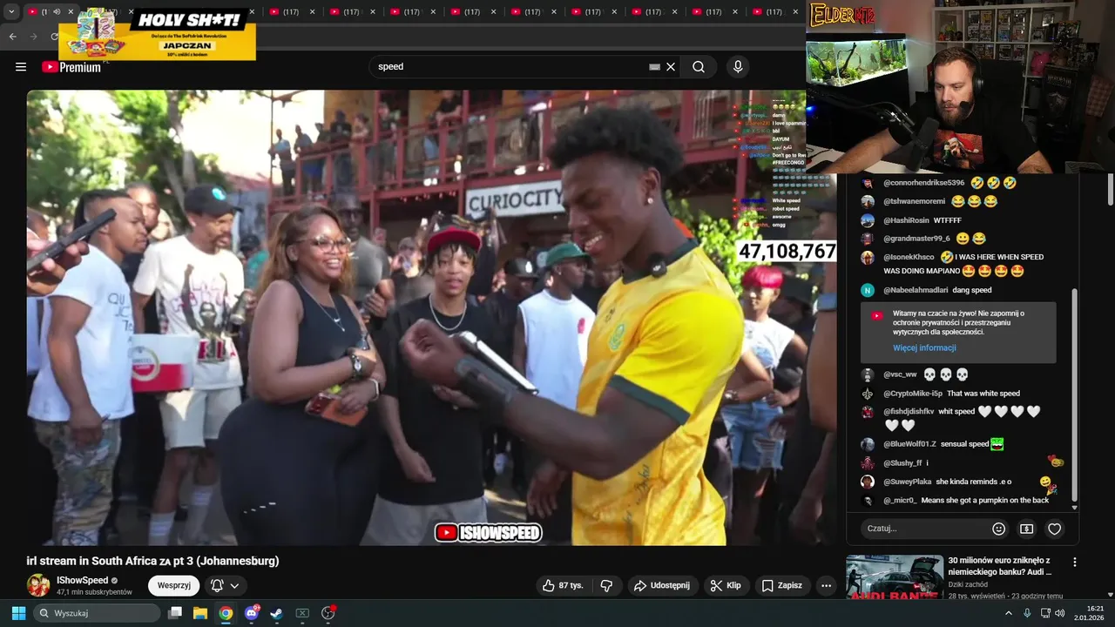Image resolution: width=1115 pixels, height=627 pixels.
Task: Select chat user @IsonekKhsco
Action: click(909, 258)
